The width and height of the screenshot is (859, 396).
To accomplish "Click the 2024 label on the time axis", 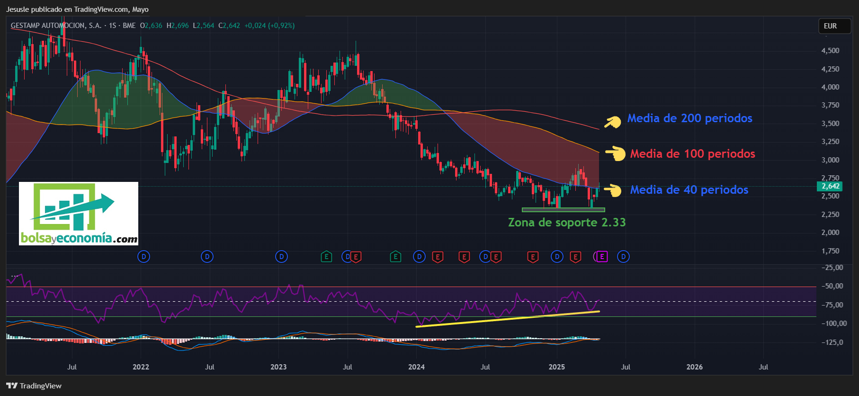I will (416, 367).
